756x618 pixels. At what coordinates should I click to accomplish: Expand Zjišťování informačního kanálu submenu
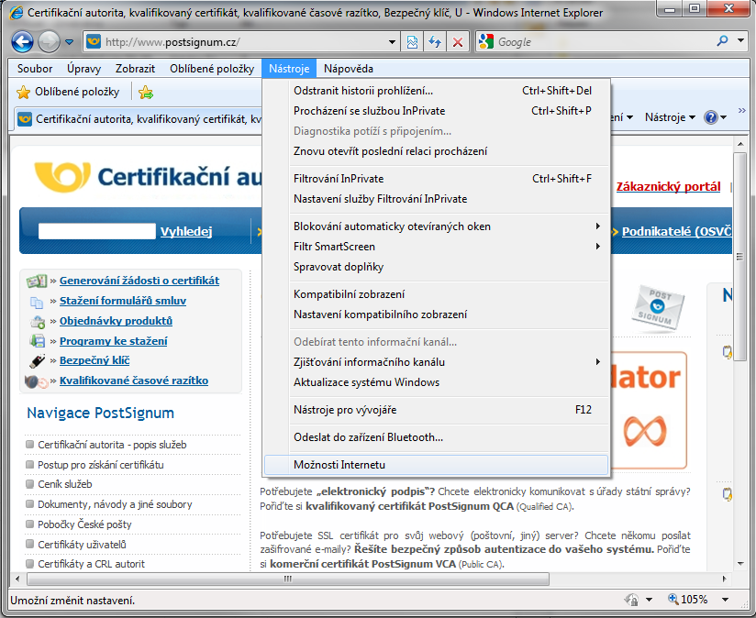click(x=437, y=362)
